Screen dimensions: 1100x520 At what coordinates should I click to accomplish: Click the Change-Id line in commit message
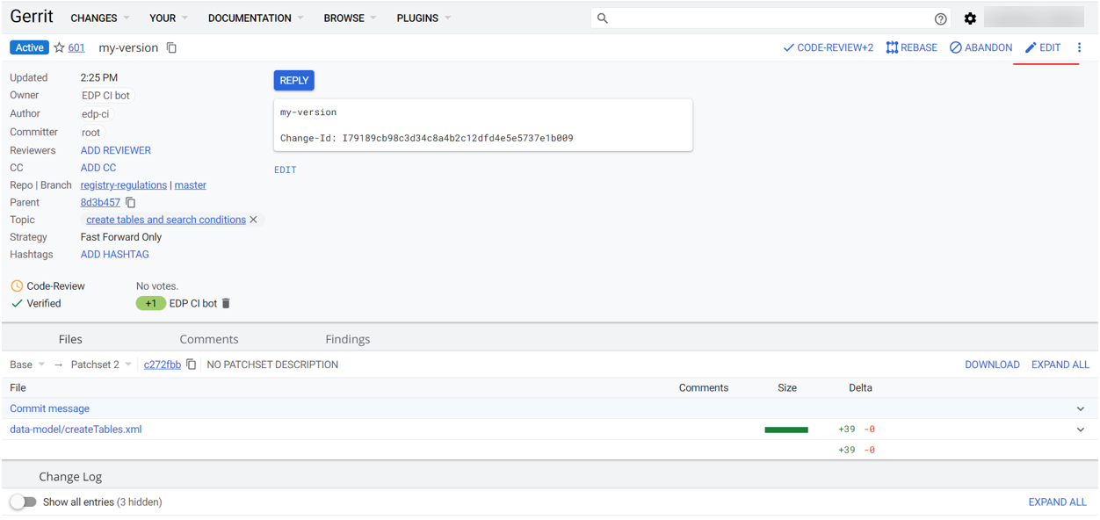click(x=427, y=138)
